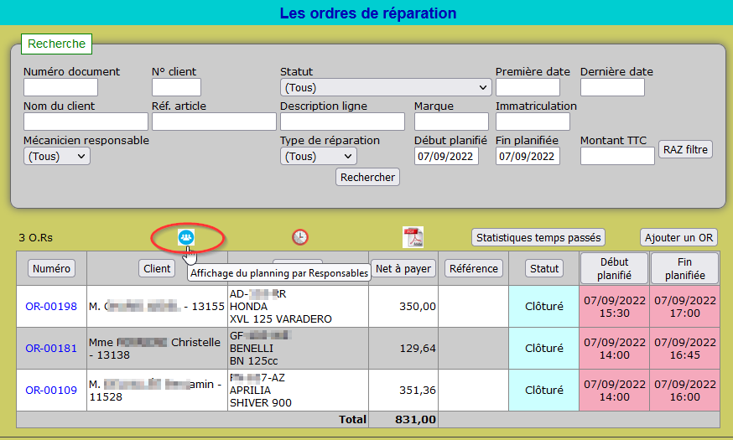Sort by Début planifié column
This screenshot has height=440, width=733.
pos(615,267)
